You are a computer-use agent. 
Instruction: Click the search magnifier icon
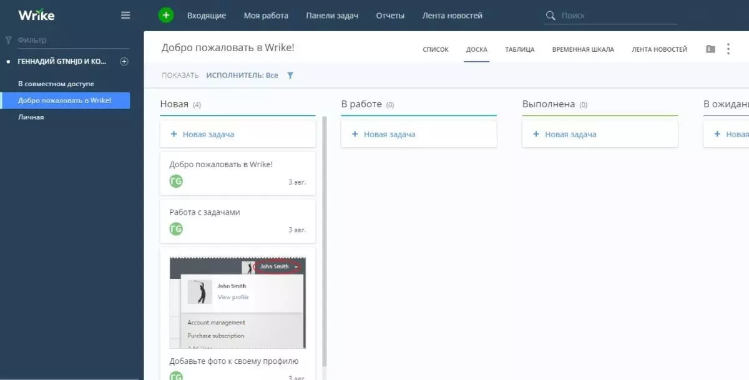[551, 16]
